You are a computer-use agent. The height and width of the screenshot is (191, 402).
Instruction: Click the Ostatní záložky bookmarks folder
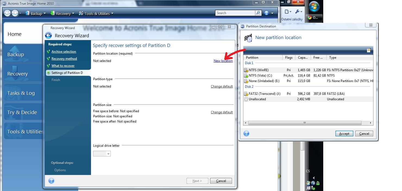292,20
